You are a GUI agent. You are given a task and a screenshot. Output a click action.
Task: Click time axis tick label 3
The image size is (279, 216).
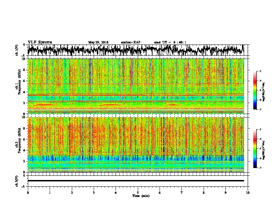click(x=94, y=193)
